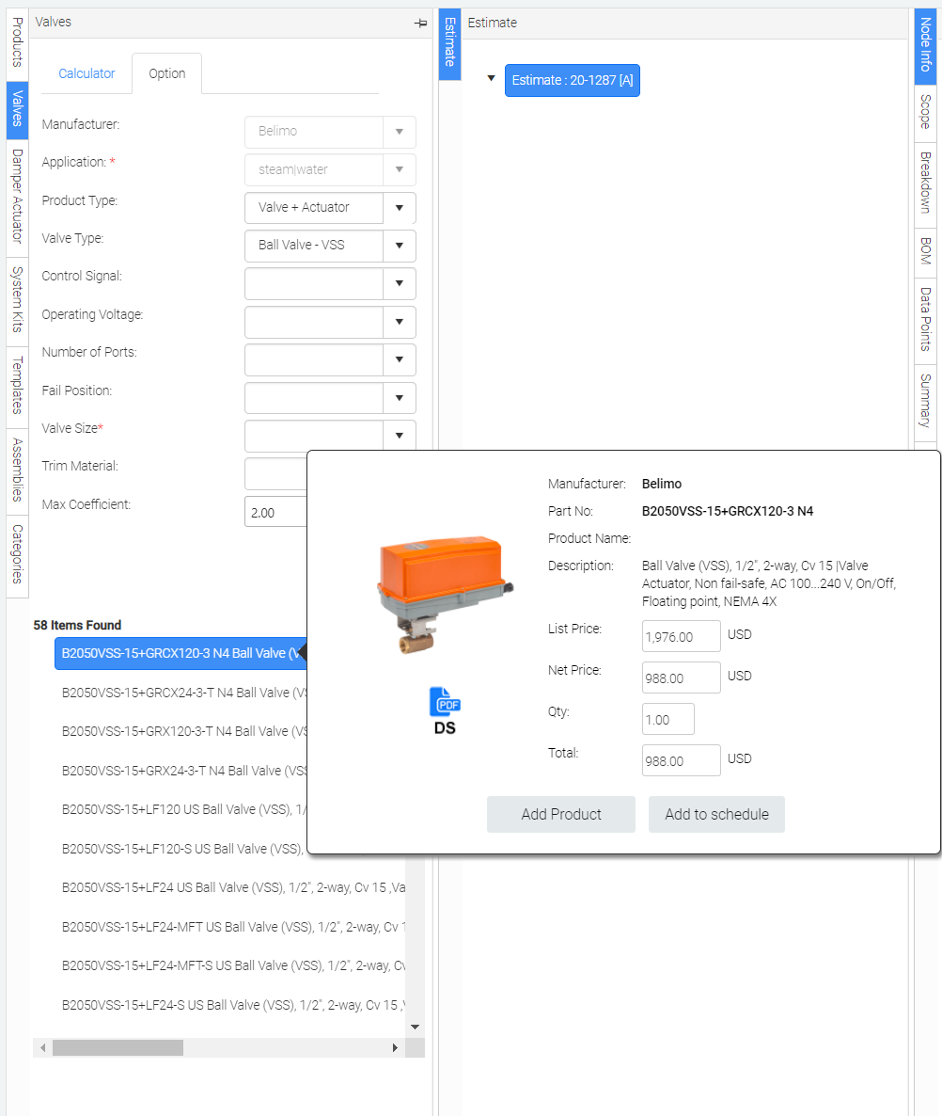Collapse the Estimate 20-1287 tree node
This screenshot has width=942, height=1116.
coord(491,79)
